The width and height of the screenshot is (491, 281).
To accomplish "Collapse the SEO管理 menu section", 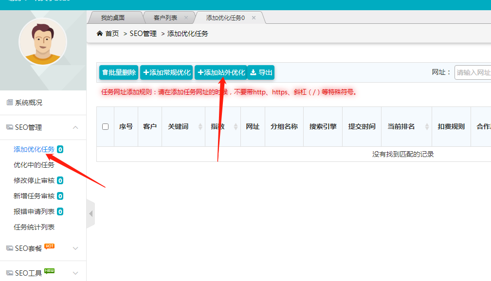I will [75, 127].
